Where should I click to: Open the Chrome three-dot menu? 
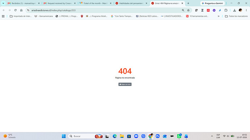(x=246, y=10)
